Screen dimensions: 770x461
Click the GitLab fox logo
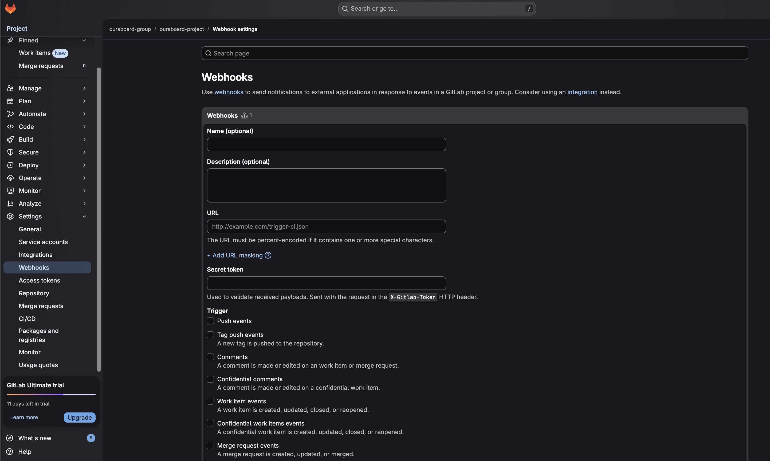point(10,8)
